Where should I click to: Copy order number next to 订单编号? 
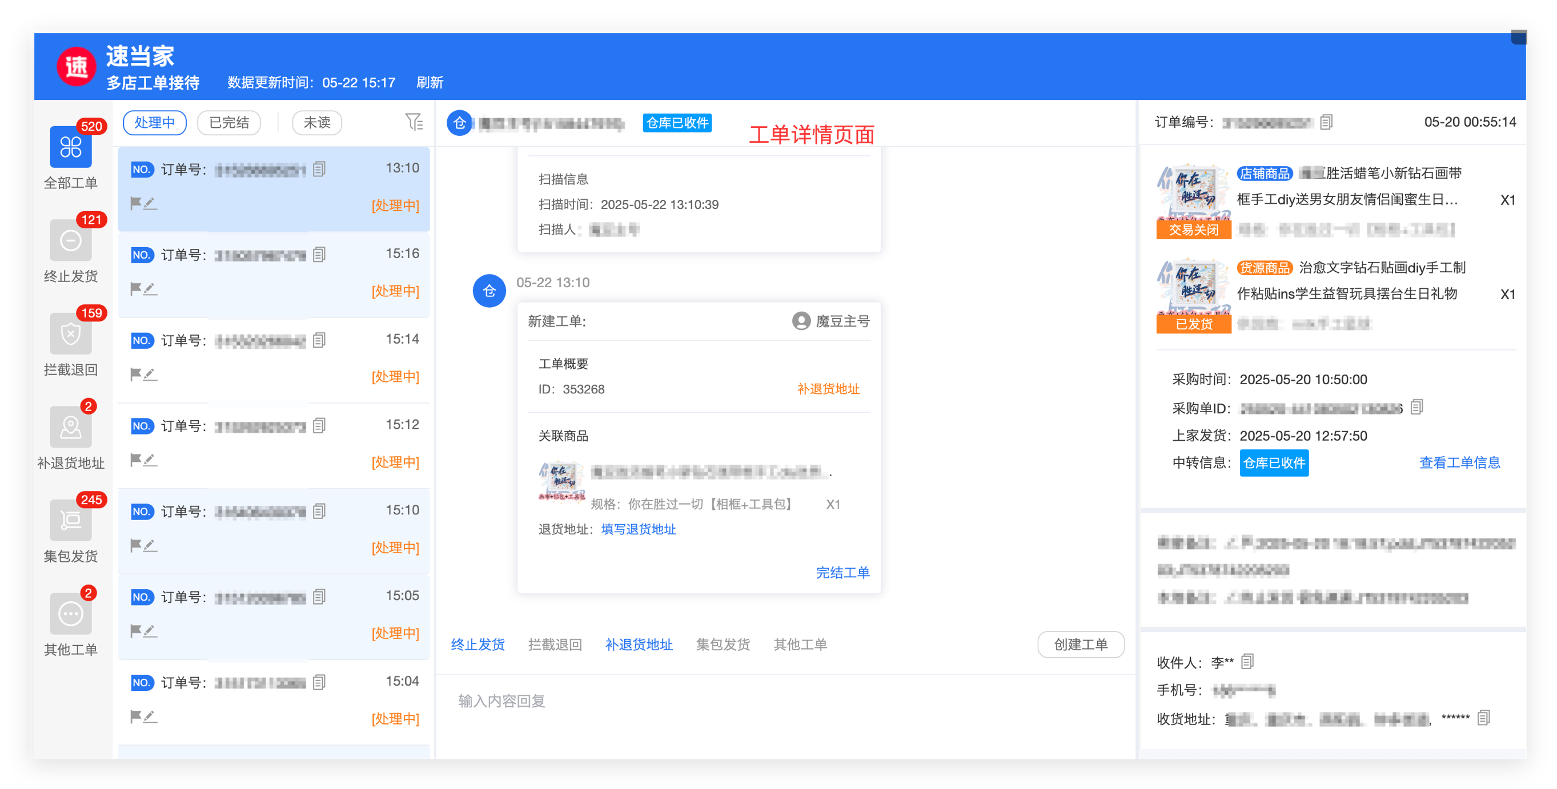point(1326,122)
